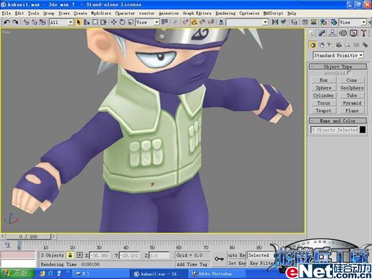
Task: Activate the Select and Rotate tool
Action: click(x=122, y=22)
